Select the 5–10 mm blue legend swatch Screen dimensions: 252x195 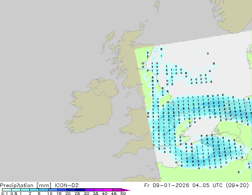(x=43, y=190)
